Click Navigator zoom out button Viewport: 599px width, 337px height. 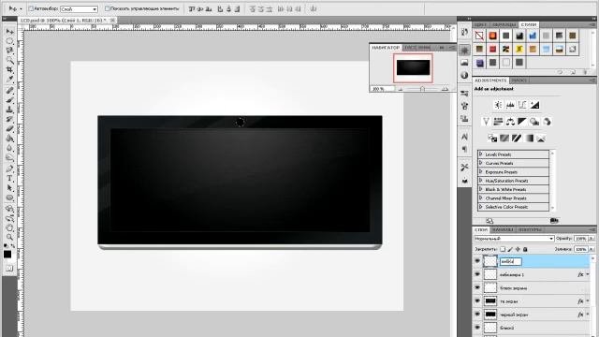[x=401, y=89]
